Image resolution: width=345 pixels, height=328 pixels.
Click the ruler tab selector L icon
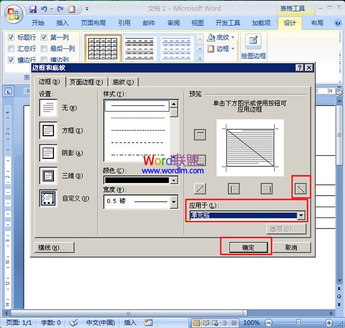[x=9, y=91]
